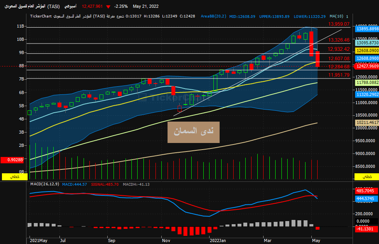Toggle yellow خطي scale button beside volume axis
Viewport: 379px width, 244px height.
pos(14,177)
